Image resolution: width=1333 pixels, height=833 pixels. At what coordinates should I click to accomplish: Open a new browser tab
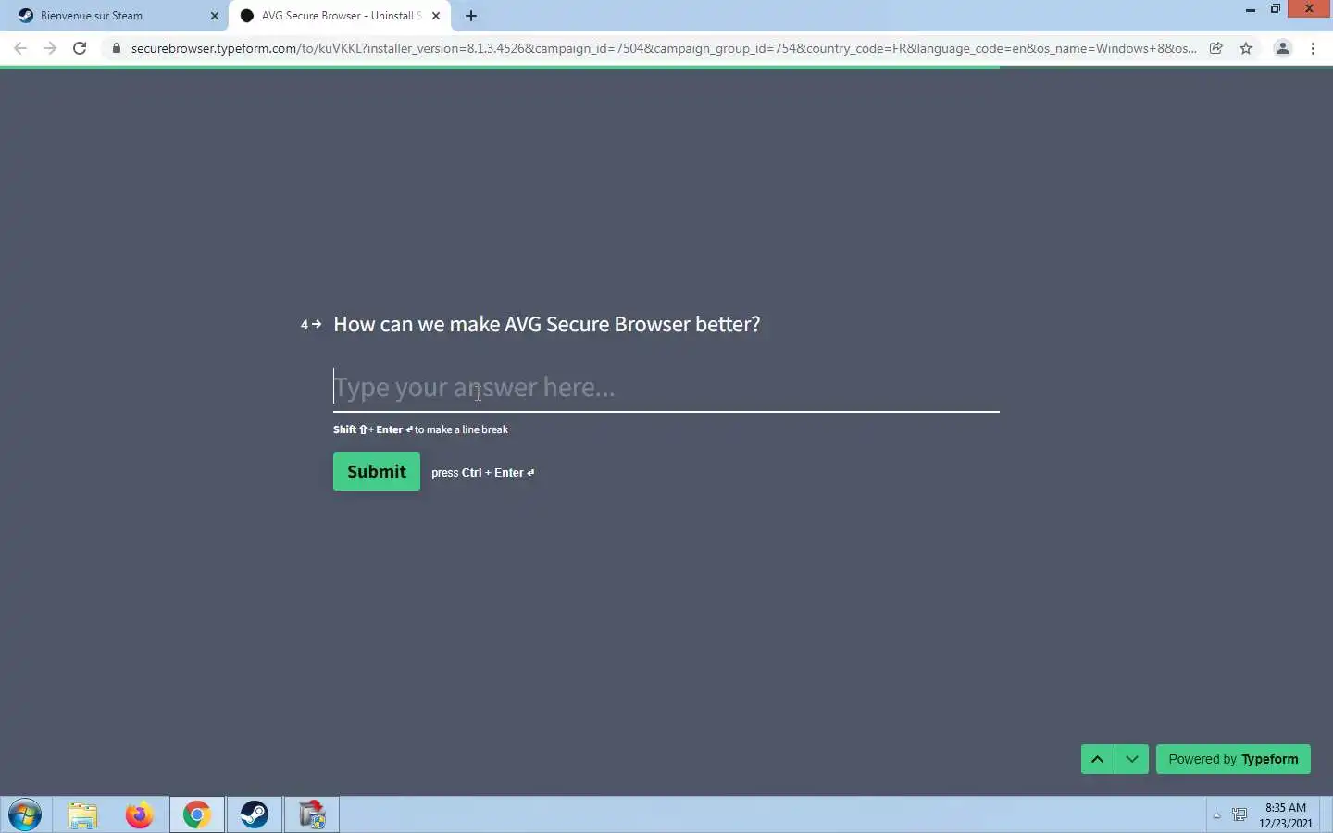(x=471, y=16)
